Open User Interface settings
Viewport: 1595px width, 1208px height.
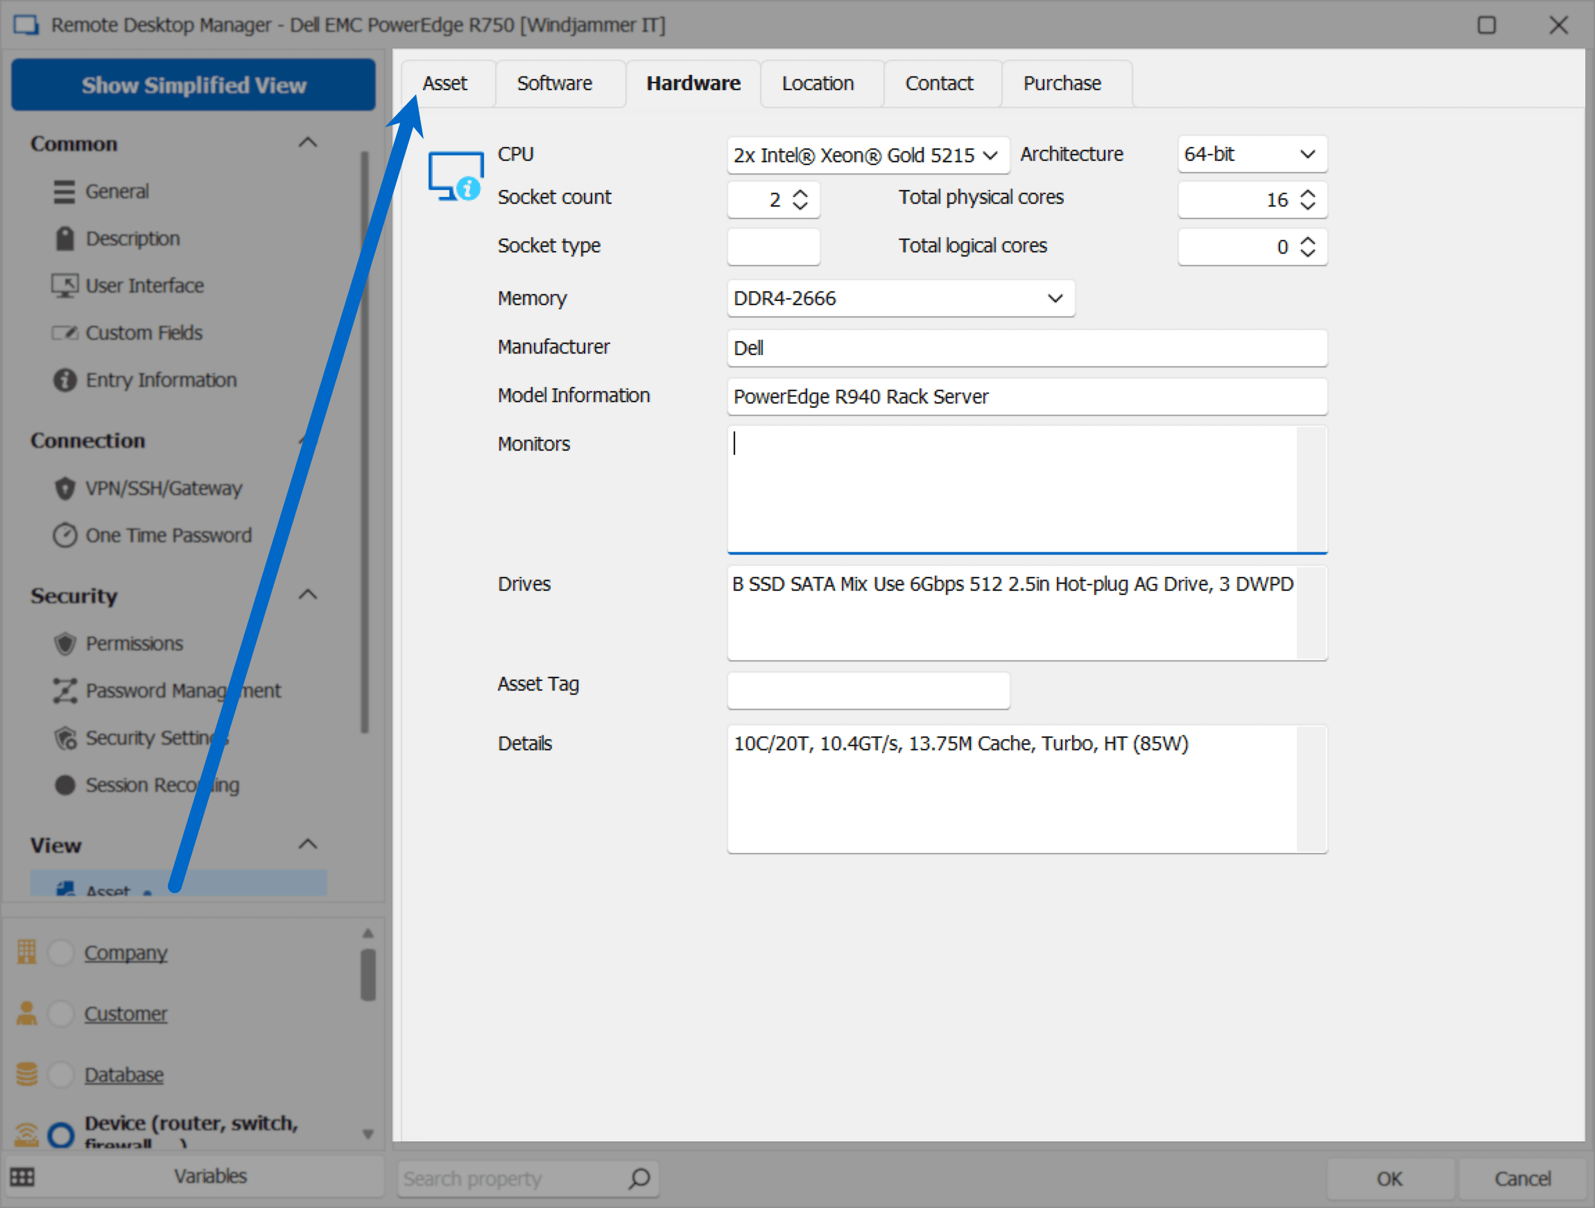[x=144, y=286]
